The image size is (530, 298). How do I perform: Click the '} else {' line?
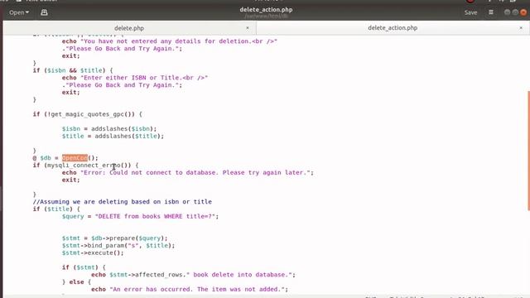coord(76,282)
